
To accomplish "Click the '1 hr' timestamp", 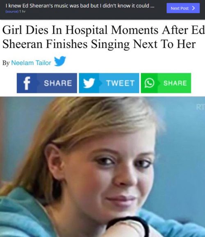I will (23, 11).
